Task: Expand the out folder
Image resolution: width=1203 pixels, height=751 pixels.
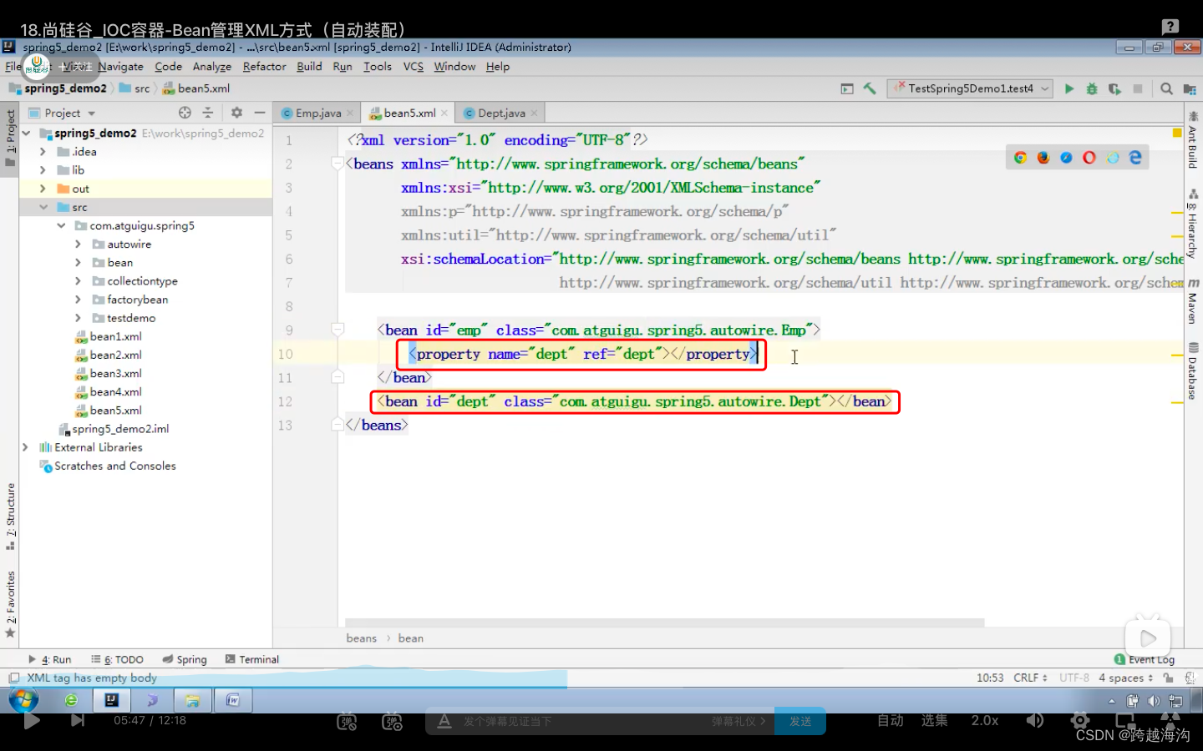Action: [x=43, y=189]
